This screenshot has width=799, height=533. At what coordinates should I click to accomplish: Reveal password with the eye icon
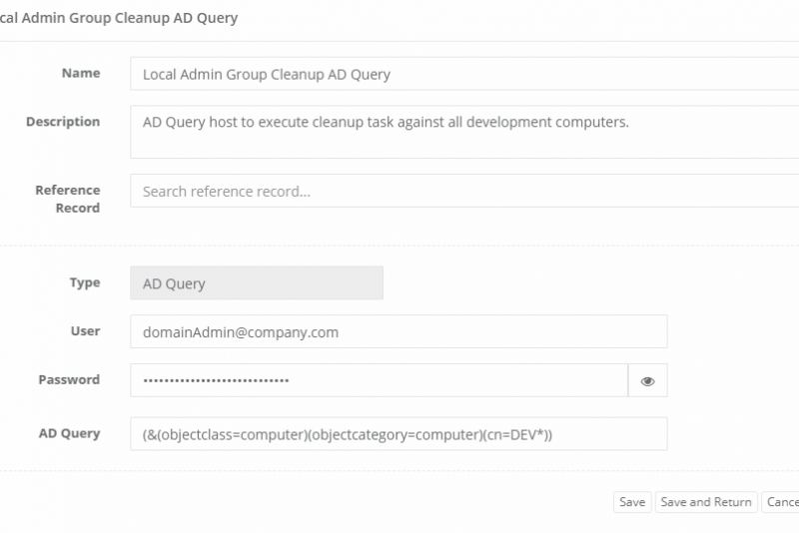click(x=647, y=380)
